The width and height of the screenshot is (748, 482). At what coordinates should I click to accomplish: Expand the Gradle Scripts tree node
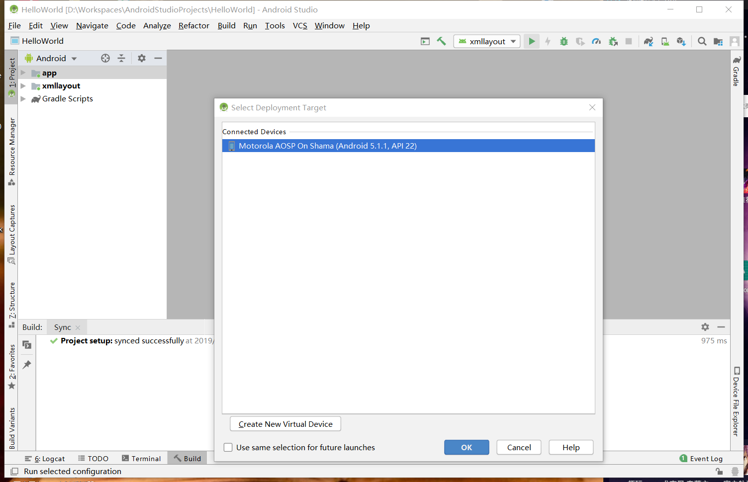(x=23, y=99)
